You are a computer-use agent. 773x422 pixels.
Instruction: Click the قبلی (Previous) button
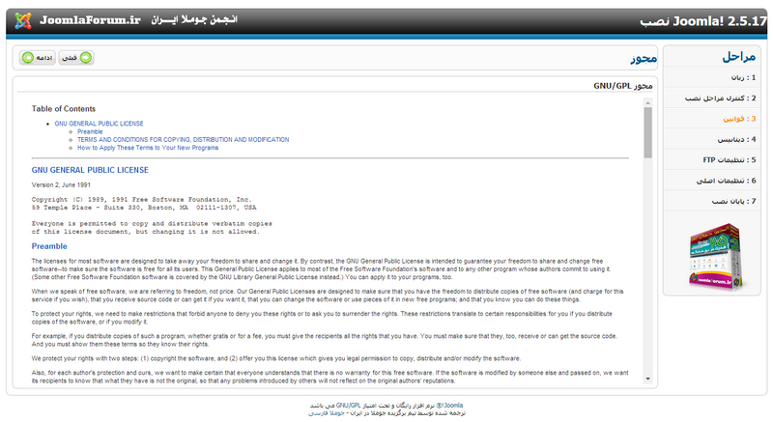(x=76, y=58)
